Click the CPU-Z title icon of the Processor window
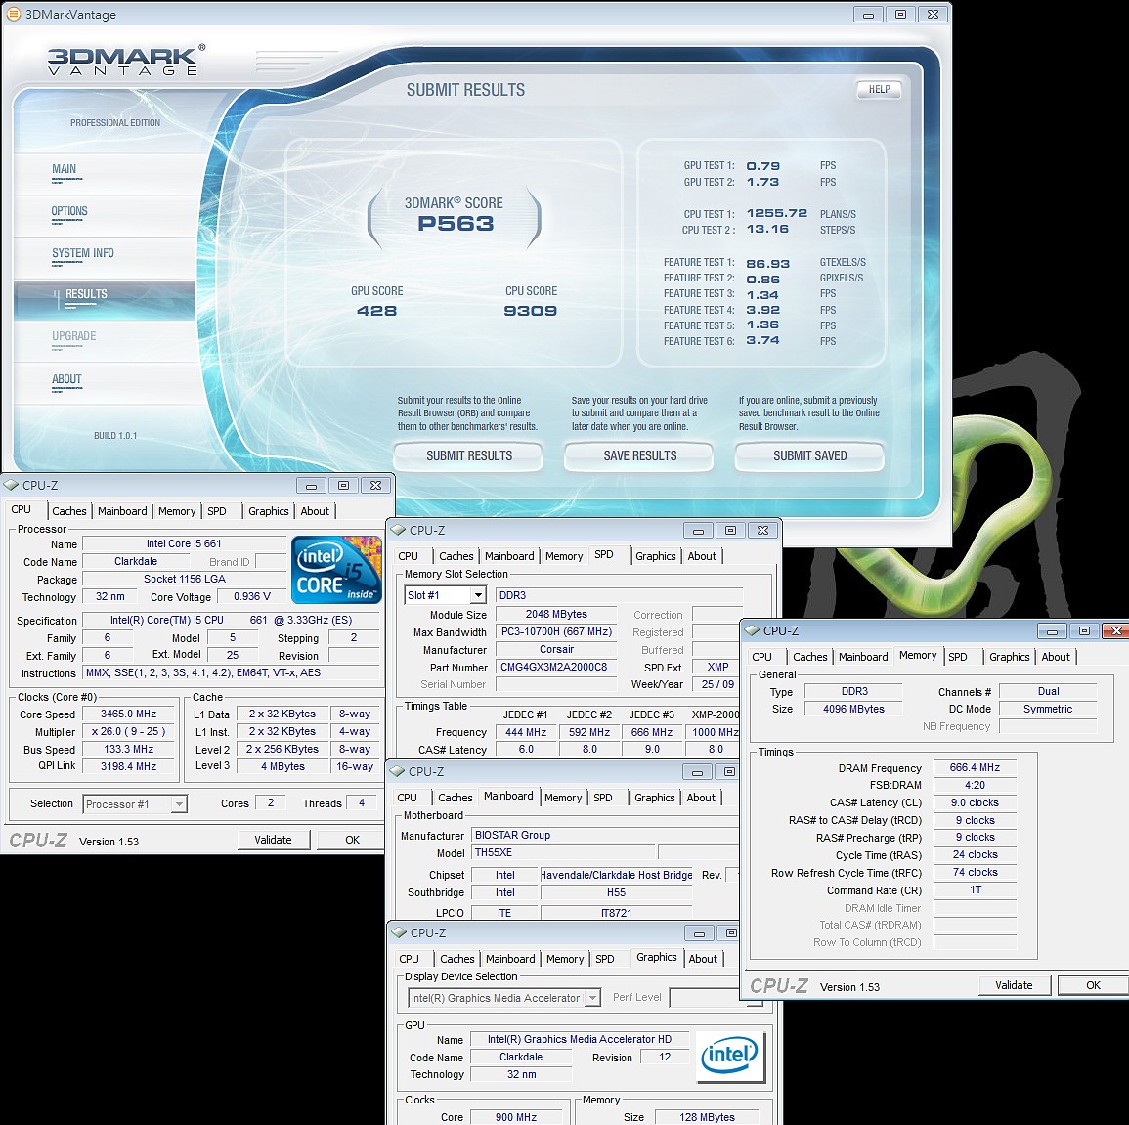Image resolution: width=1129 pixels, height=1125 pixels. [x=11, y=485]
